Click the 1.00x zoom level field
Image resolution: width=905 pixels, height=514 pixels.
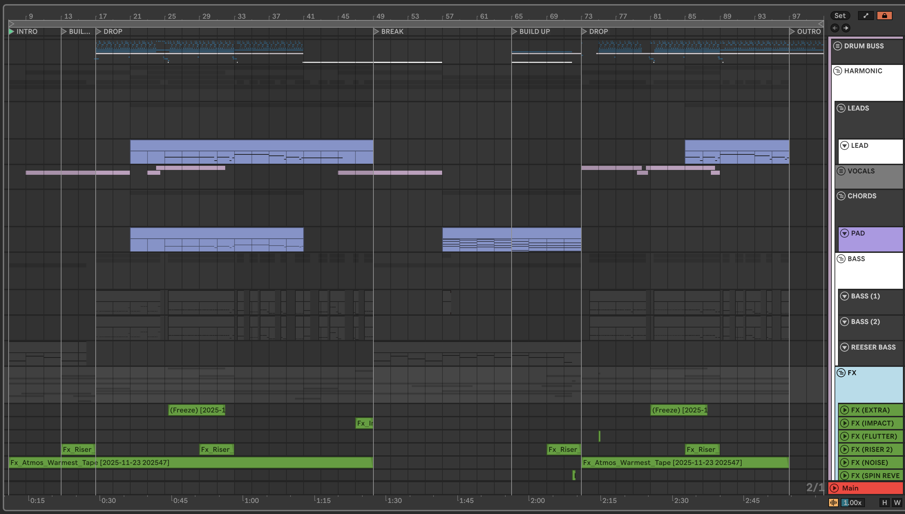(x=852, y=502)
